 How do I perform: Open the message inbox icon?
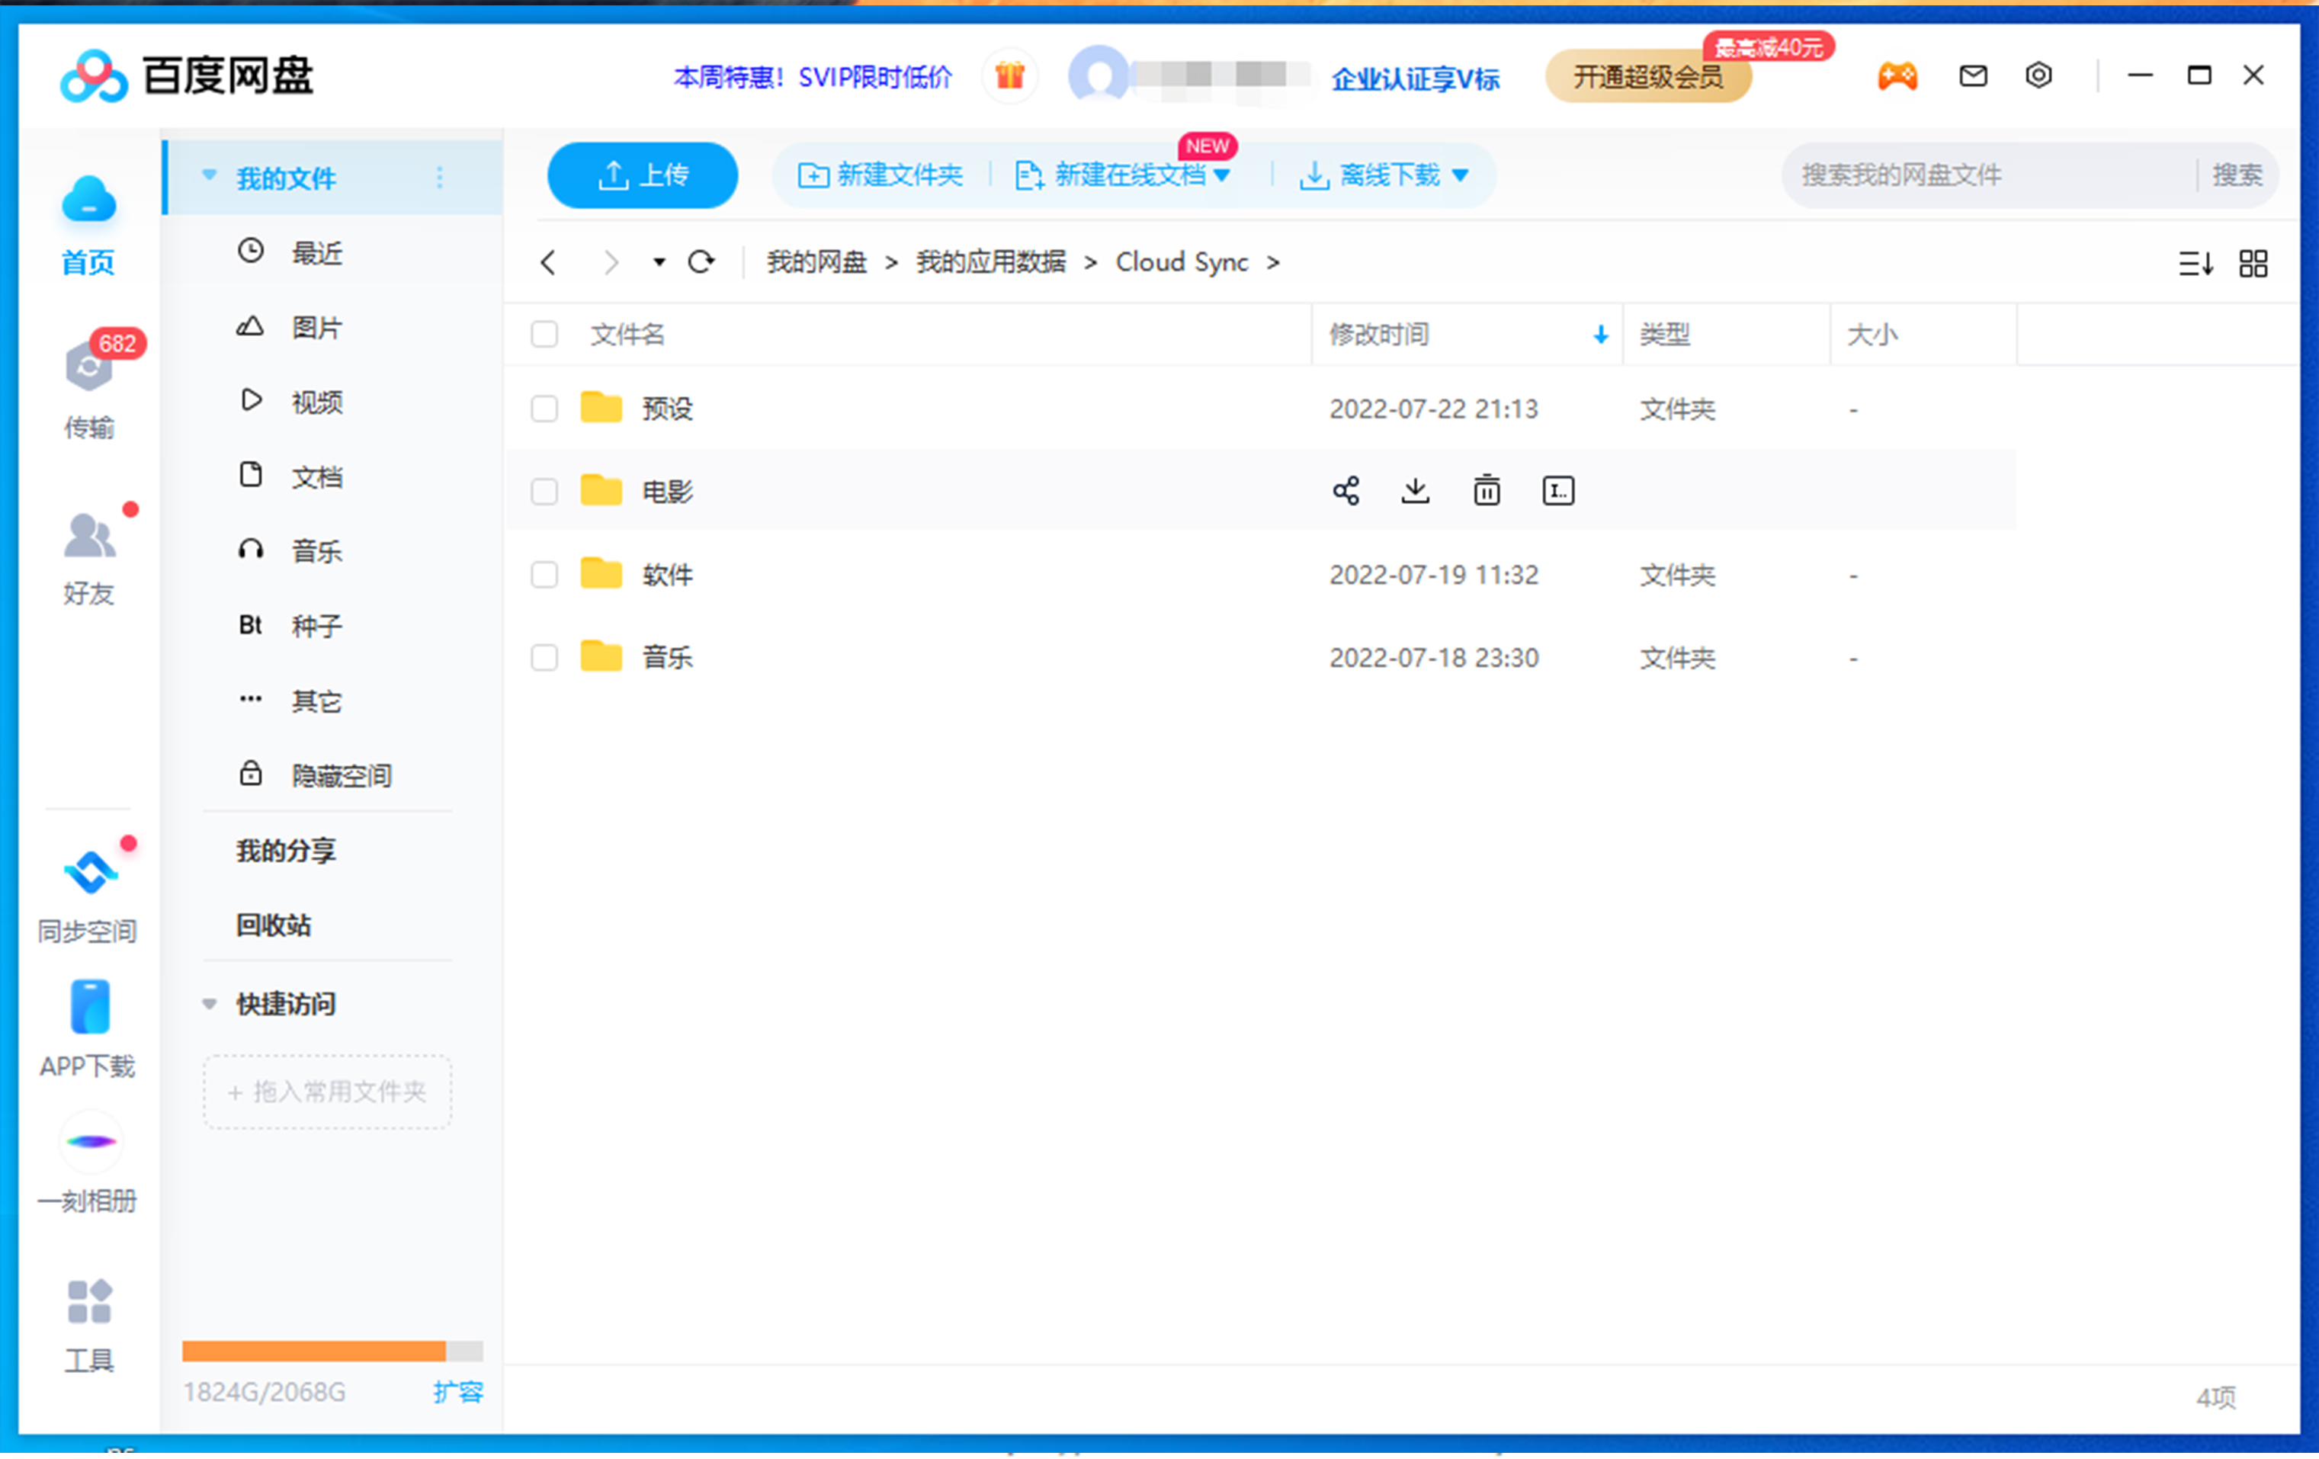tap(1972, 75)
